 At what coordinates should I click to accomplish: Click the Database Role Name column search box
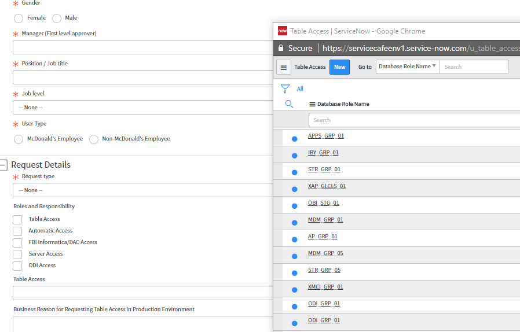coord(414,120)
